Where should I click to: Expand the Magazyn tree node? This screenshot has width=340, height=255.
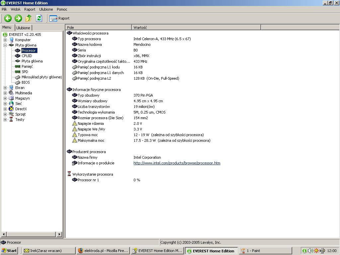[x=5, y=98]
